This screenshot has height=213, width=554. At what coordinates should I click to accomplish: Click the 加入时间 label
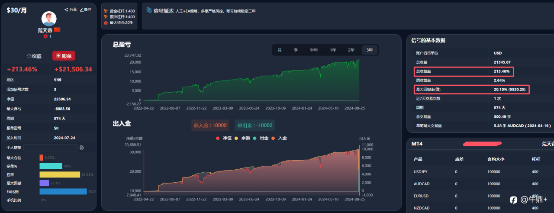(x=14, y=138)
